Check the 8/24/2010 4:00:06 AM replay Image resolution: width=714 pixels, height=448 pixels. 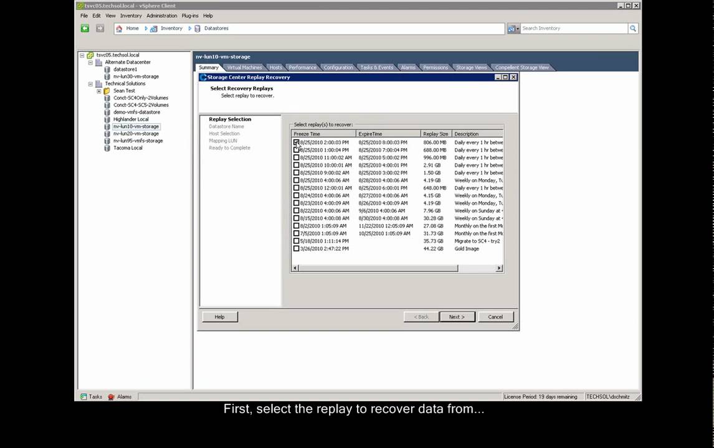[297, 195]
